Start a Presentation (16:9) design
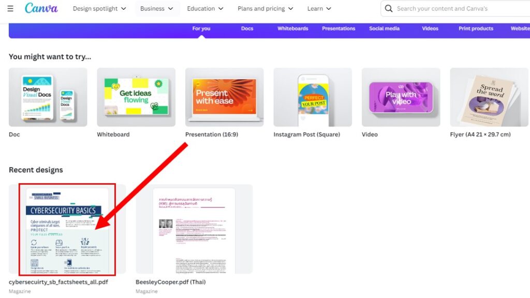The height and width of the screenshot is (298, 530). pos(224,97)
